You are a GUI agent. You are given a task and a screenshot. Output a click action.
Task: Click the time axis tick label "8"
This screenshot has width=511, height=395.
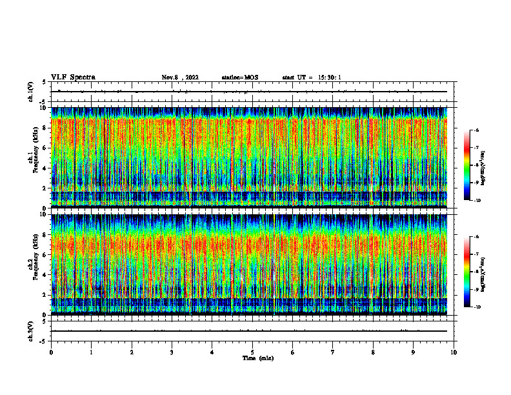click(x=373, y=352)
